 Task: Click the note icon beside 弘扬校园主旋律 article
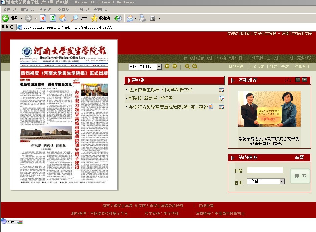[221, 90]
